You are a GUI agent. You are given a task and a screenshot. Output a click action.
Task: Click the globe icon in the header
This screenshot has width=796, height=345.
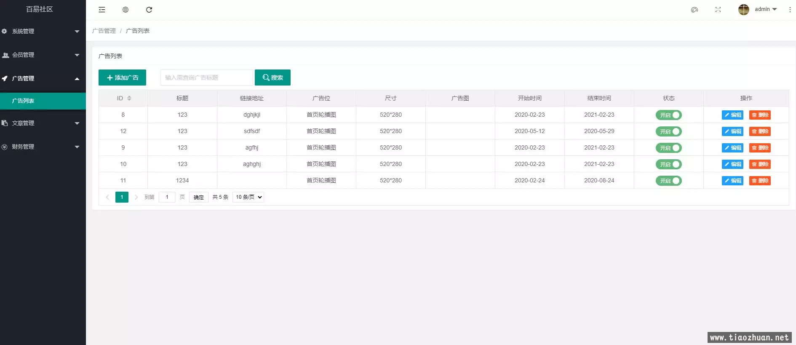[x=126, y=10]
